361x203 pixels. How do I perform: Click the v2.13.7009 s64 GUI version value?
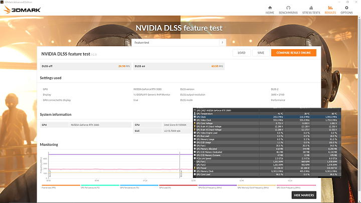tap(172, 131)
